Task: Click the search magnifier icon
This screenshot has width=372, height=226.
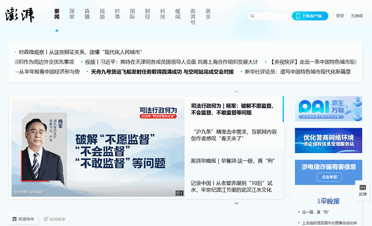Action: click(252, 16)
